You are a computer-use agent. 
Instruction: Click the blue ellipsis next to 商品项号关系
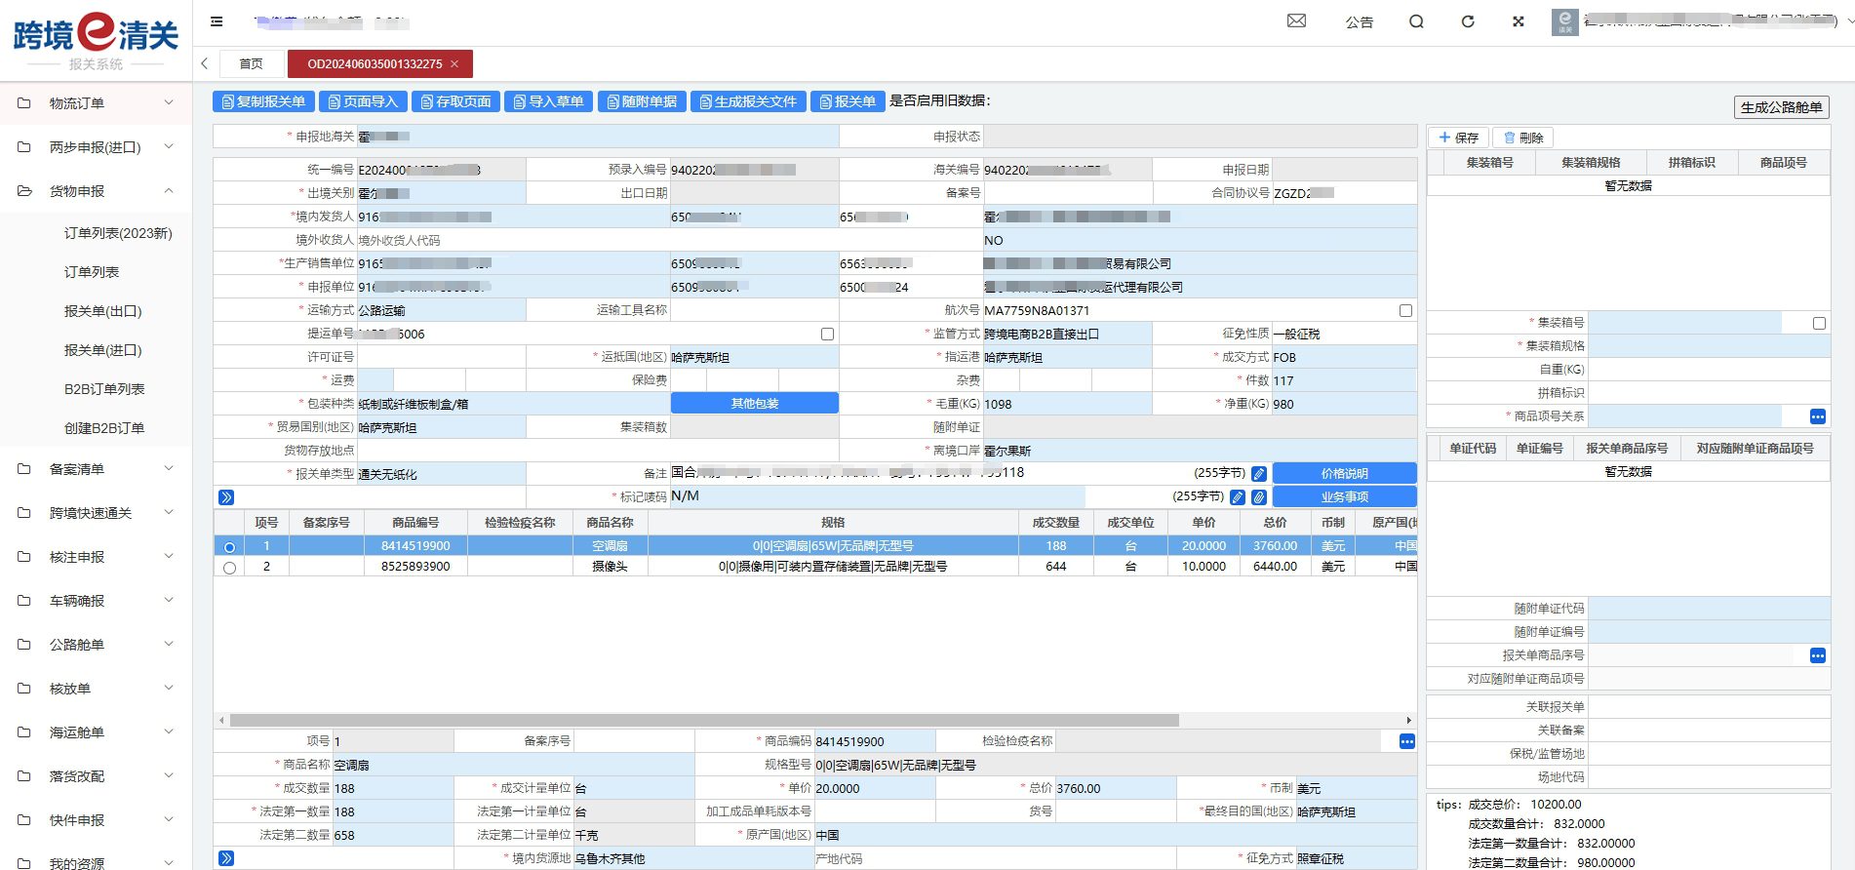click(x=1817, y=416)
